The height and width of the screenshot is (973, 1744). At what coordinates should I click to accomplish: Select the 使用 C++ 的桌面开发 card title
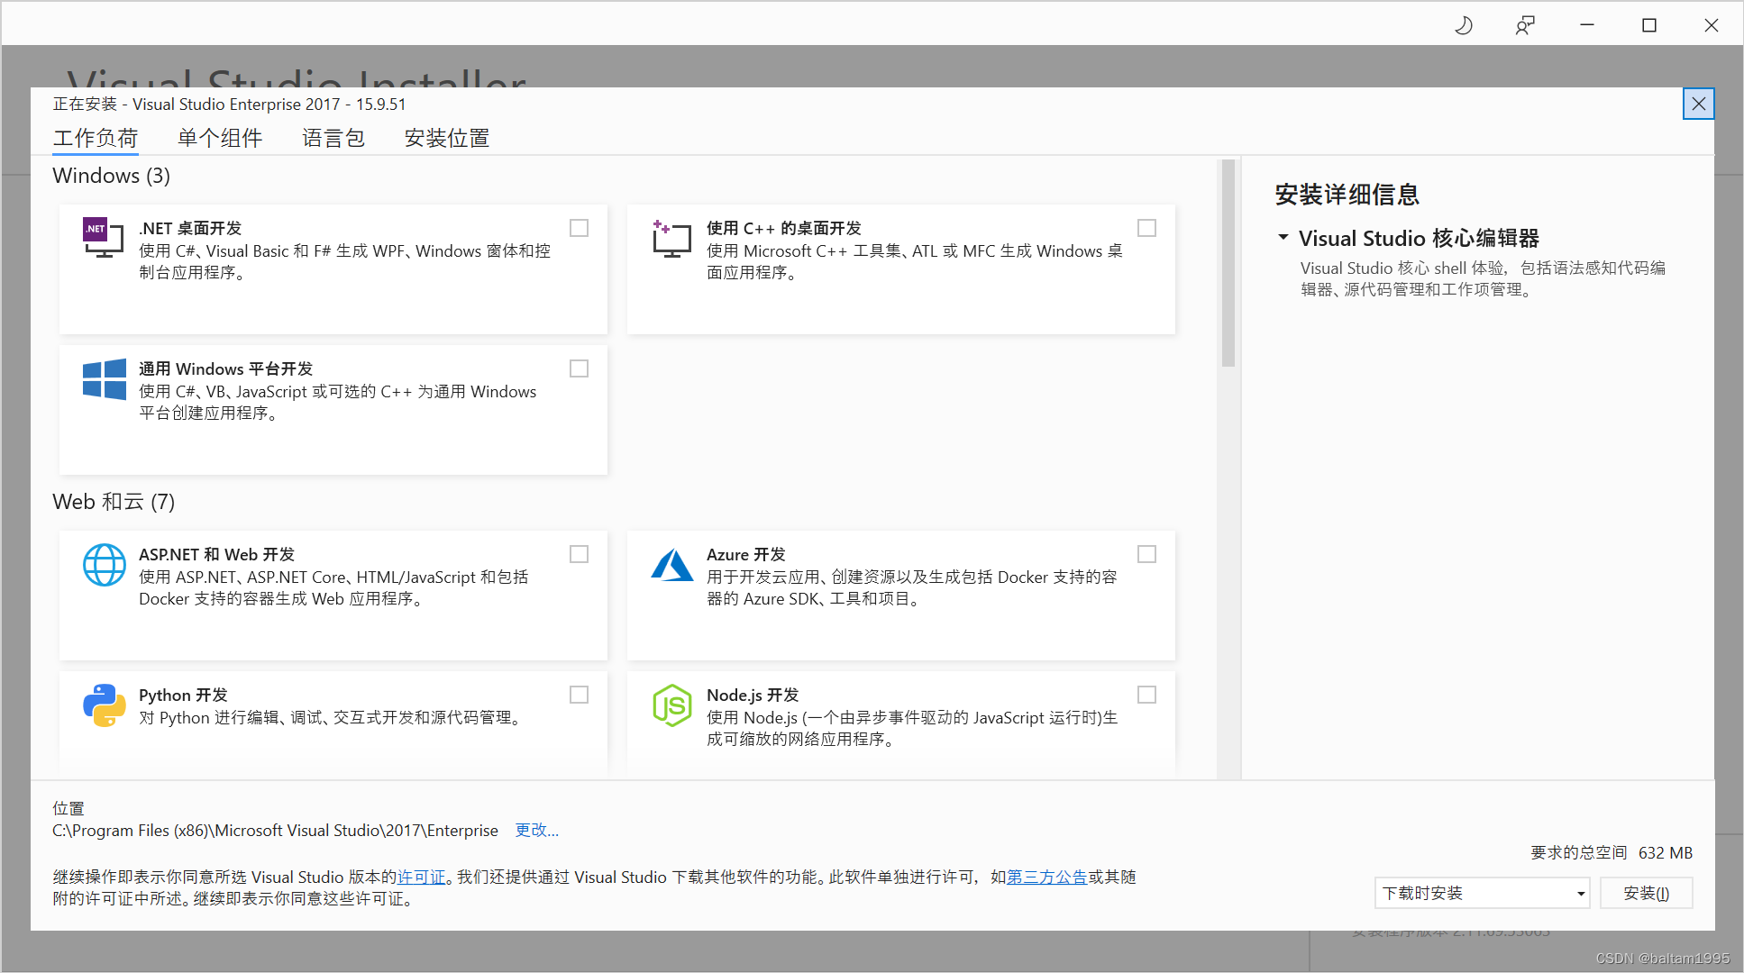[x=784, y=228]
